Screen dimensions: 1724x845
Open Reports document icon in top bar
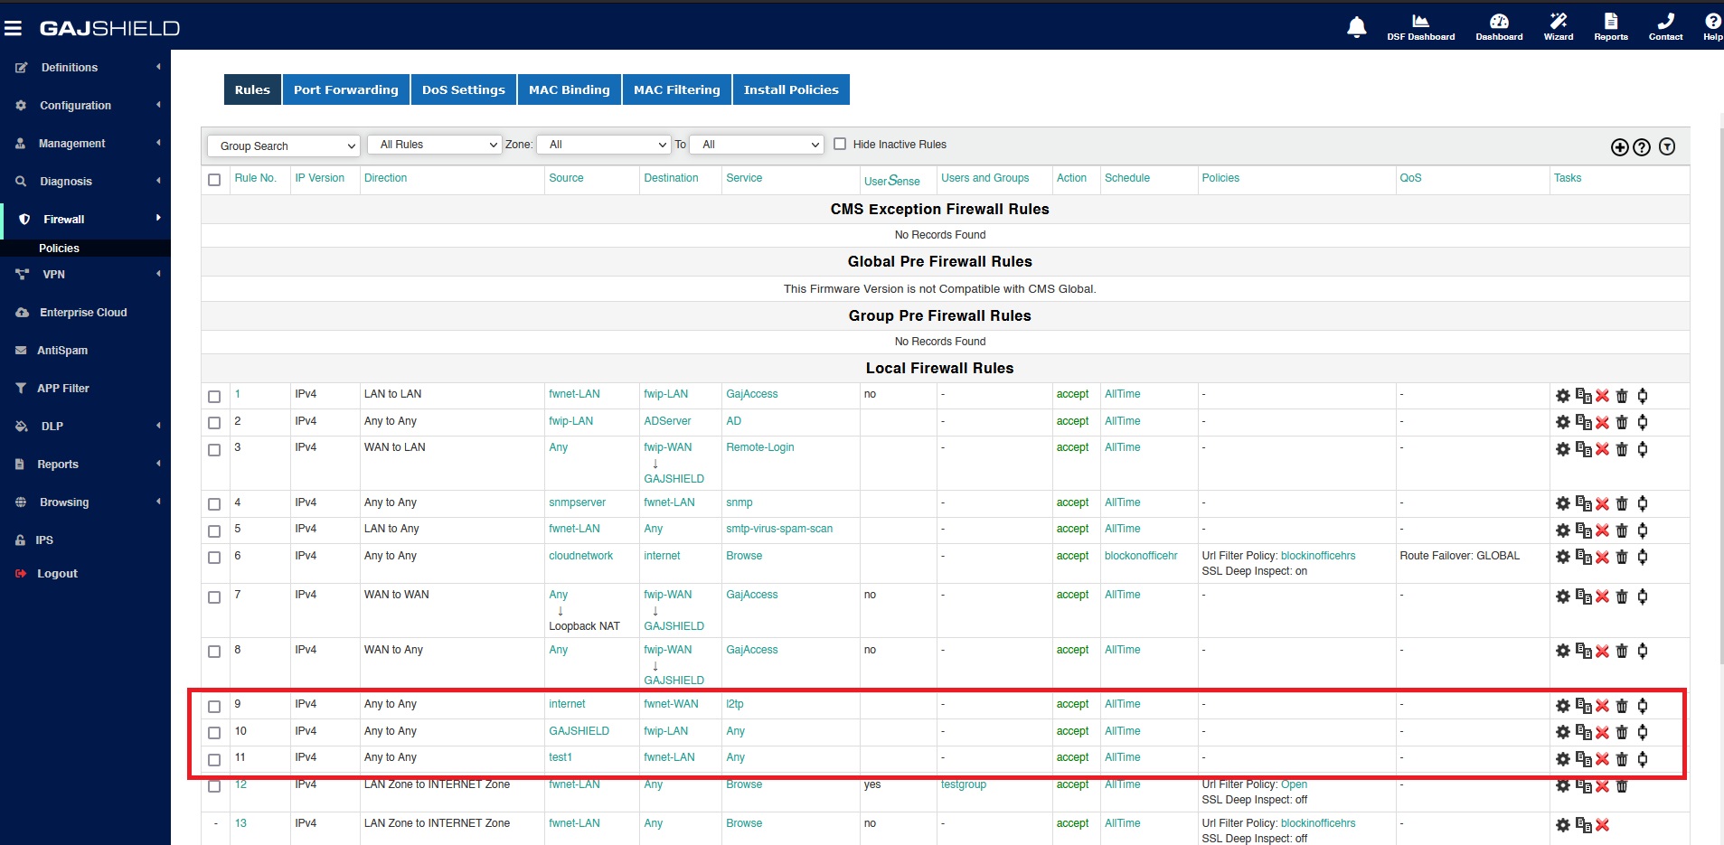tap(1611, 27)
